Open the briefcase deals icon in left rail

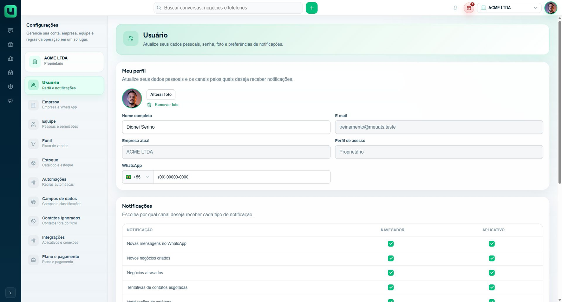[x=11, y=45]
